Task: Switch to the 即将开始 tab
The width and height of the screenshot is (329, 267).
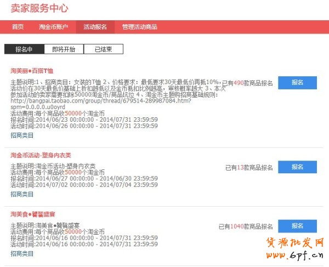Action: pyautogui.click(x=64, y=49)
